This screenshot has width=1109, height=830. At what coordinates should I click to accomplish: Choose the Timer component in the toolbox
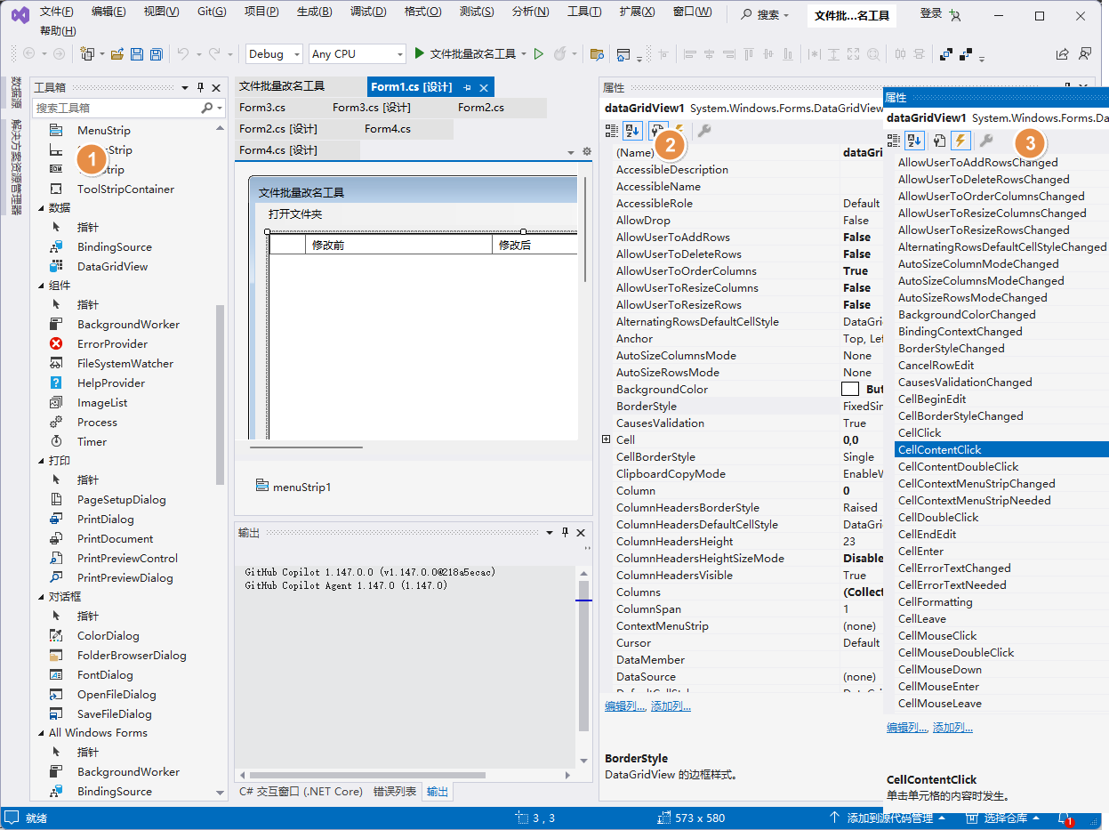92,442
